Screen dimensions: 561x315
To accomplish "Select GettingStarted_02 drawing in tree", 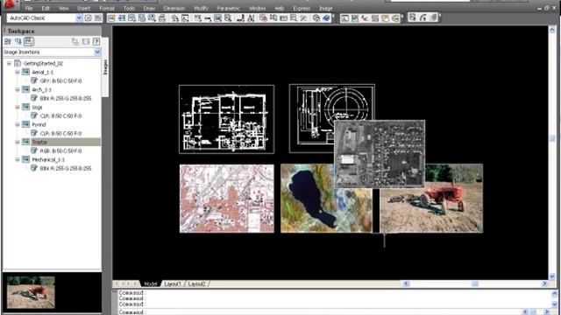I will (x=43, y=64).
